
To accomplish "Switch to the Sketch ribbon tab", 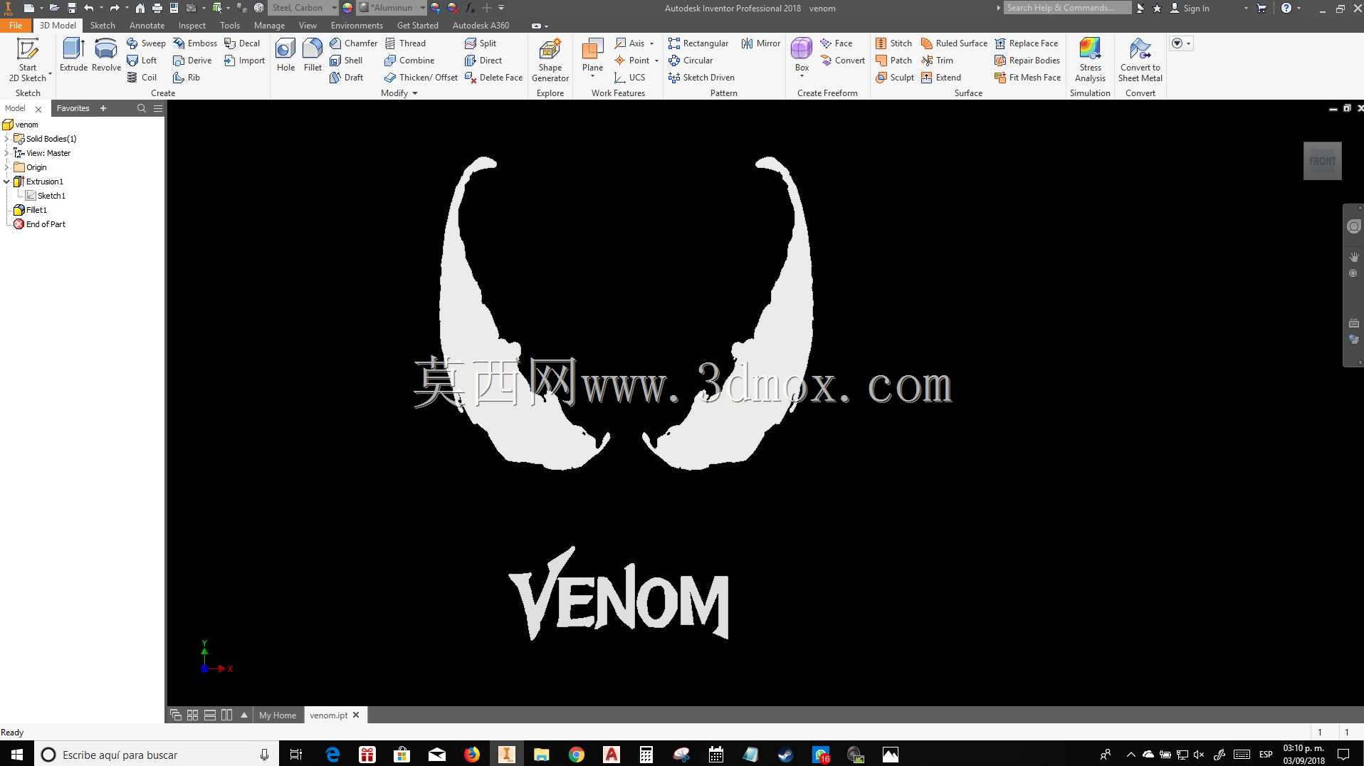I will click(103, 26).
